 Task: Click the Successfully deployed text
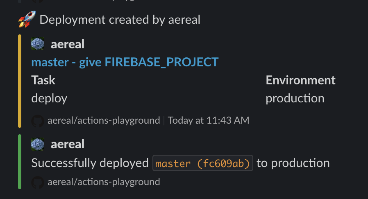(x=90, y=163)
